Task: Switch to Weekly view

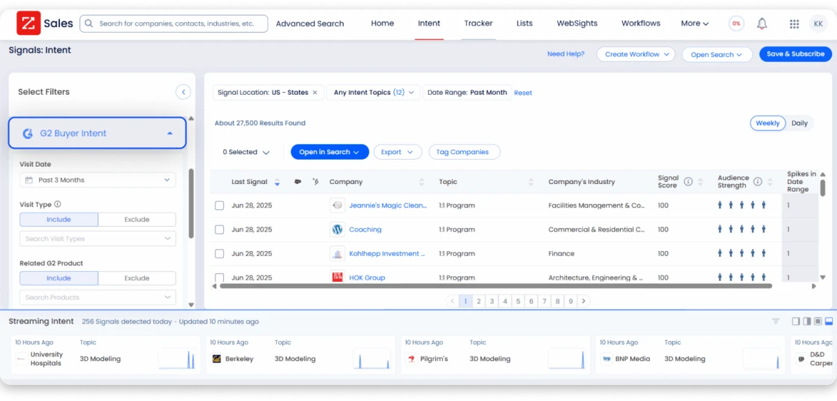Action: point(767,123)
